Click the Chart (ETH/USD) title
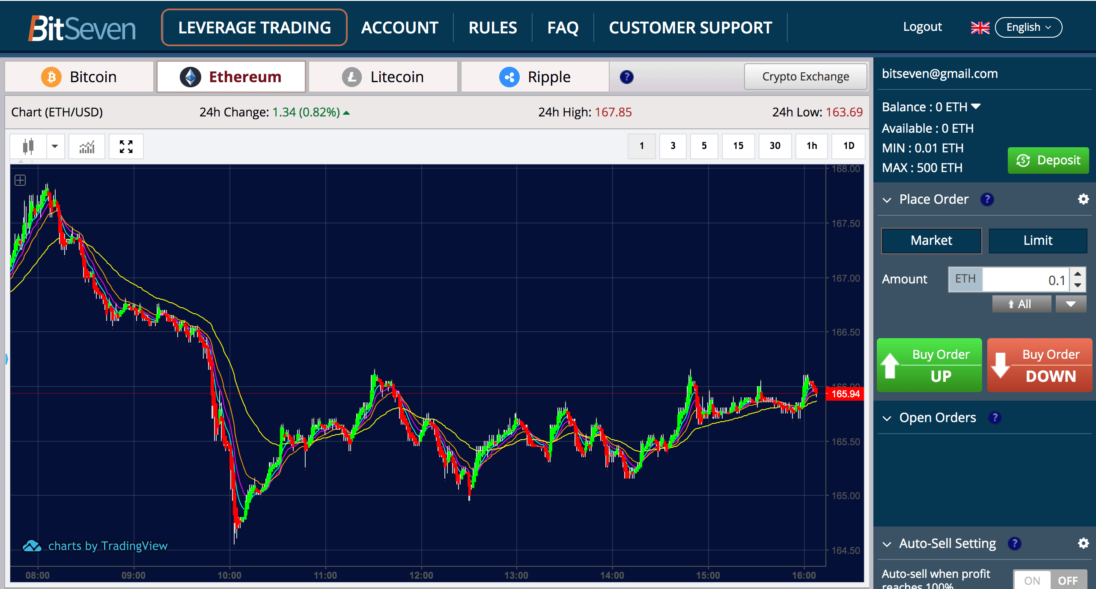Image resolution: width=1096 pixels, height=589 pixels. (57, 112)
